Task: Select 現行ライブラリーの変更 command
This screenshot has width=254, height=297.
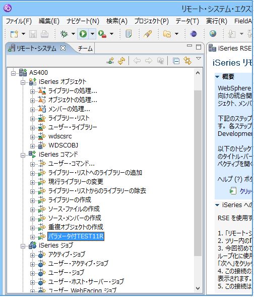Action: [x=76, y=182]
